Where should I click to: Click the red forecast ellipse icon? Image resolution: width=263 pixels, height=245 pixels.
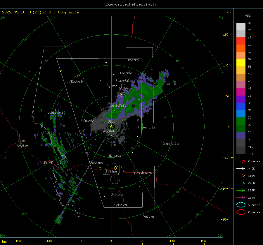point(241,212)
